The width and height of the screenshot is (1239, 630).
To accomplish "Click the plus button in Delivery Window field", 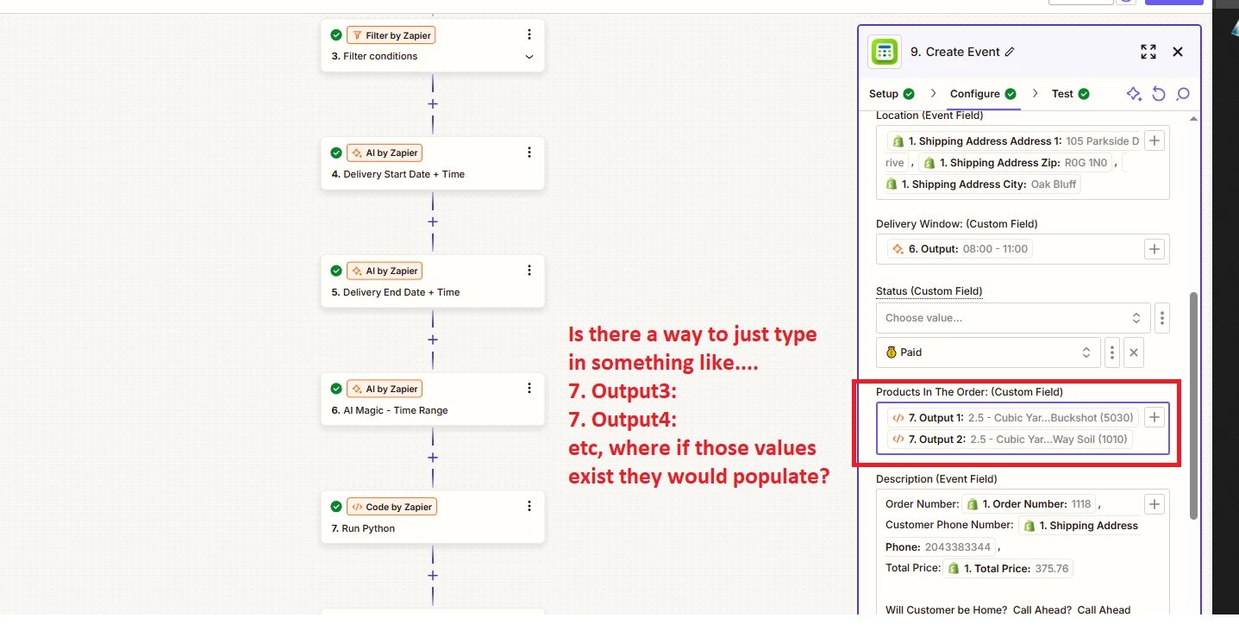I will tap(1155, 249).
